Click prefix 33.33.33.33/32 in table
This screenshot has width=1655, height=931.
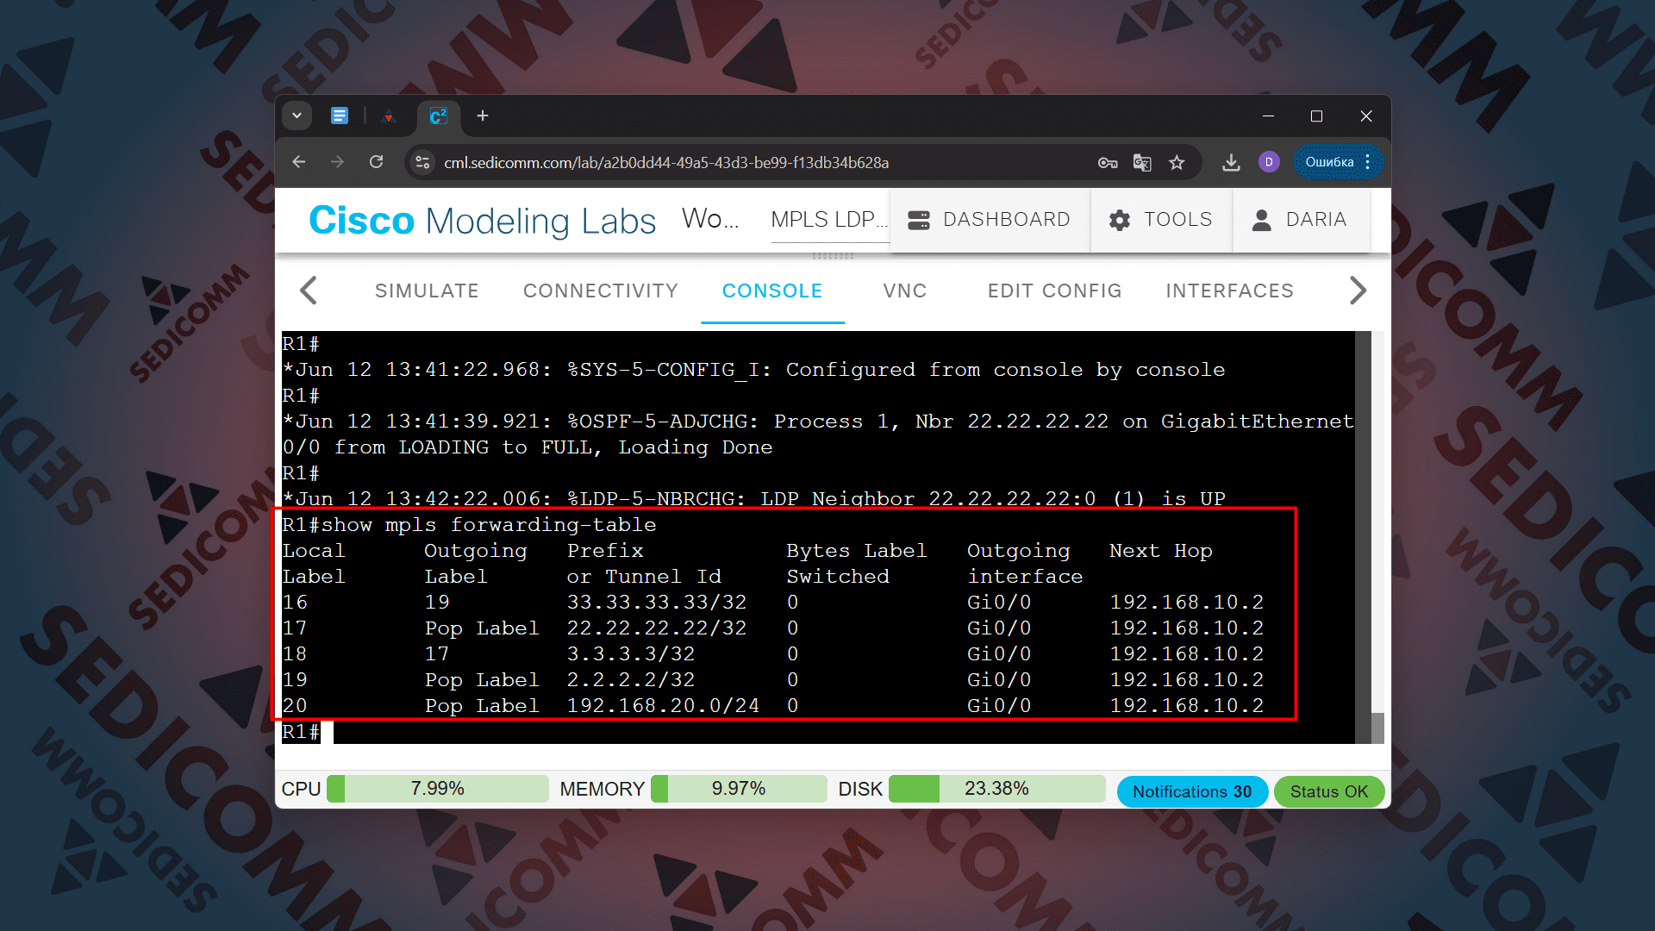click(x=657, y=603)
